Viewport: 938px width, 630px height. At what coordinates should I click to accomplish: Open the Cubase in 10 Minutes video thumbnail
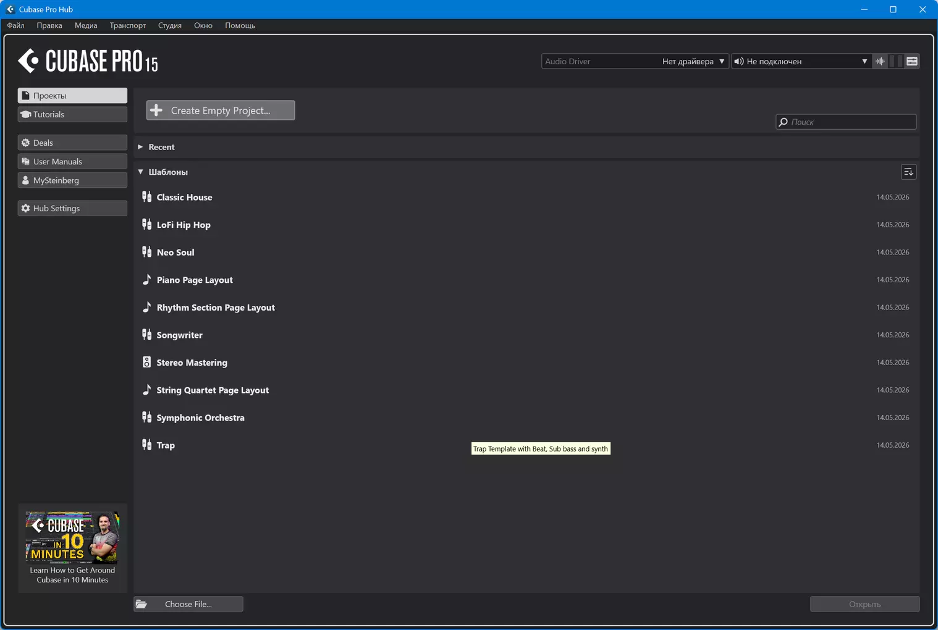pos(72,537)
